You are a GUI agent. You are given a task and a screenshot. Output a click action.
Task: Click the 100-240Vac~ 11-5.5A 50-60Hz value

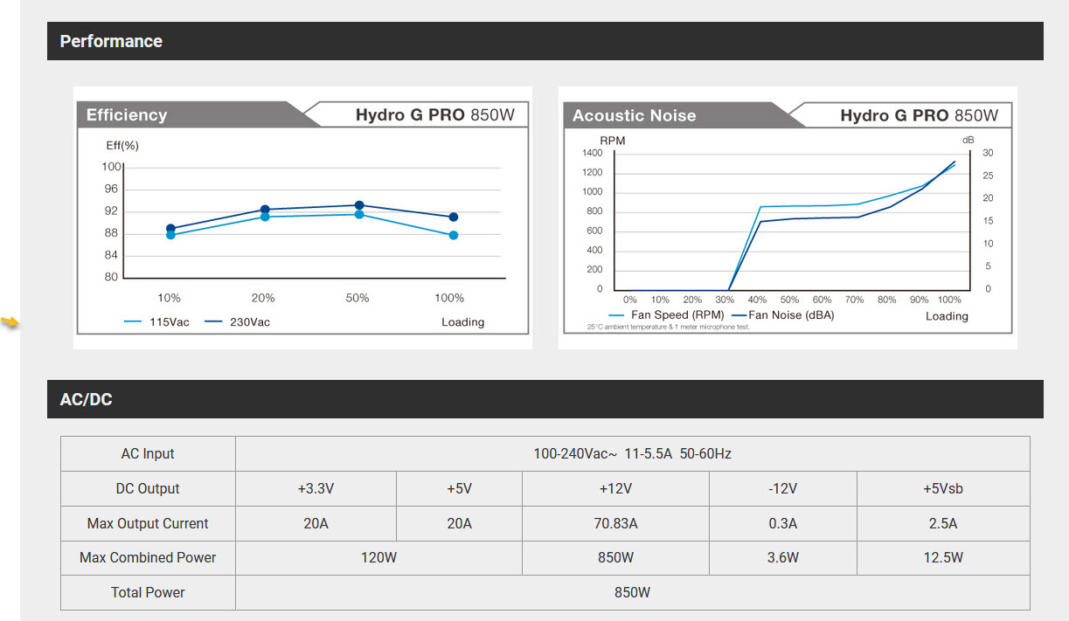[632, 454]
